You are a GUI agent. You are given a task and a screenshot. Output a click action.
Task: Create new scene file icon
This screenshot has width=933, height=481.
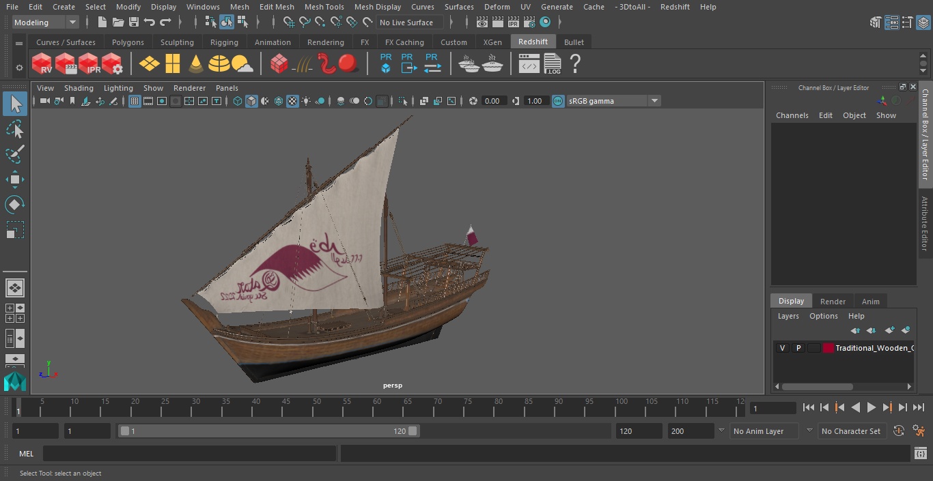click(102, 23)
